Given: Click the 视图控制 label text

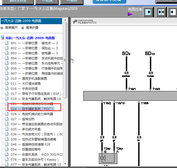Looking at the screenshot, I should click(135, 10).
